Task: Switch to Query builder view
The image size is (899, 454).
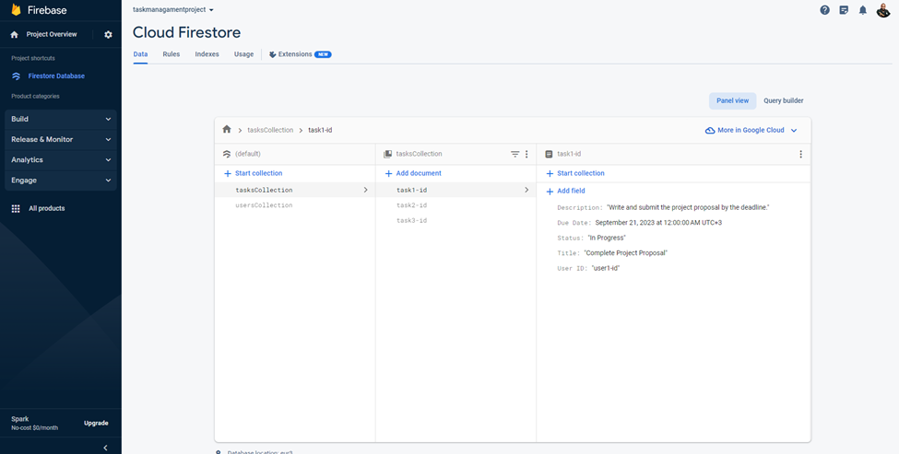Action: 783,100
